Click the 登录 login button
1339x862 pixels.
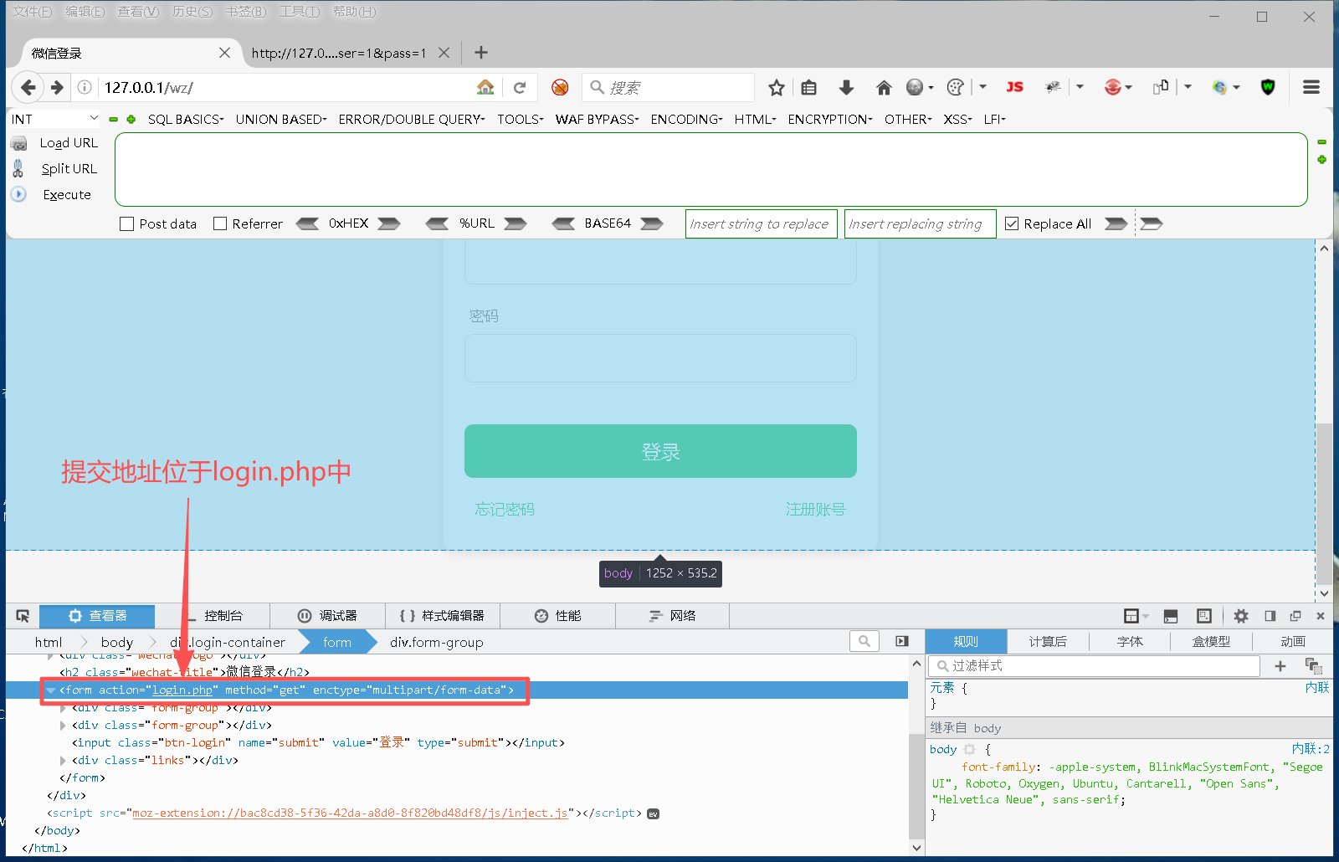660,451
